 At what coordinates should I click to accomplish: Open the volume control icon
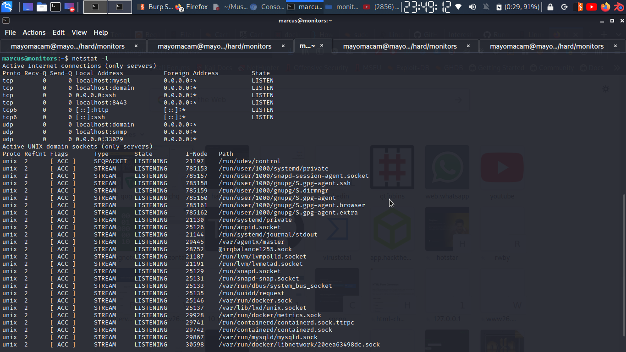[472, 7]
